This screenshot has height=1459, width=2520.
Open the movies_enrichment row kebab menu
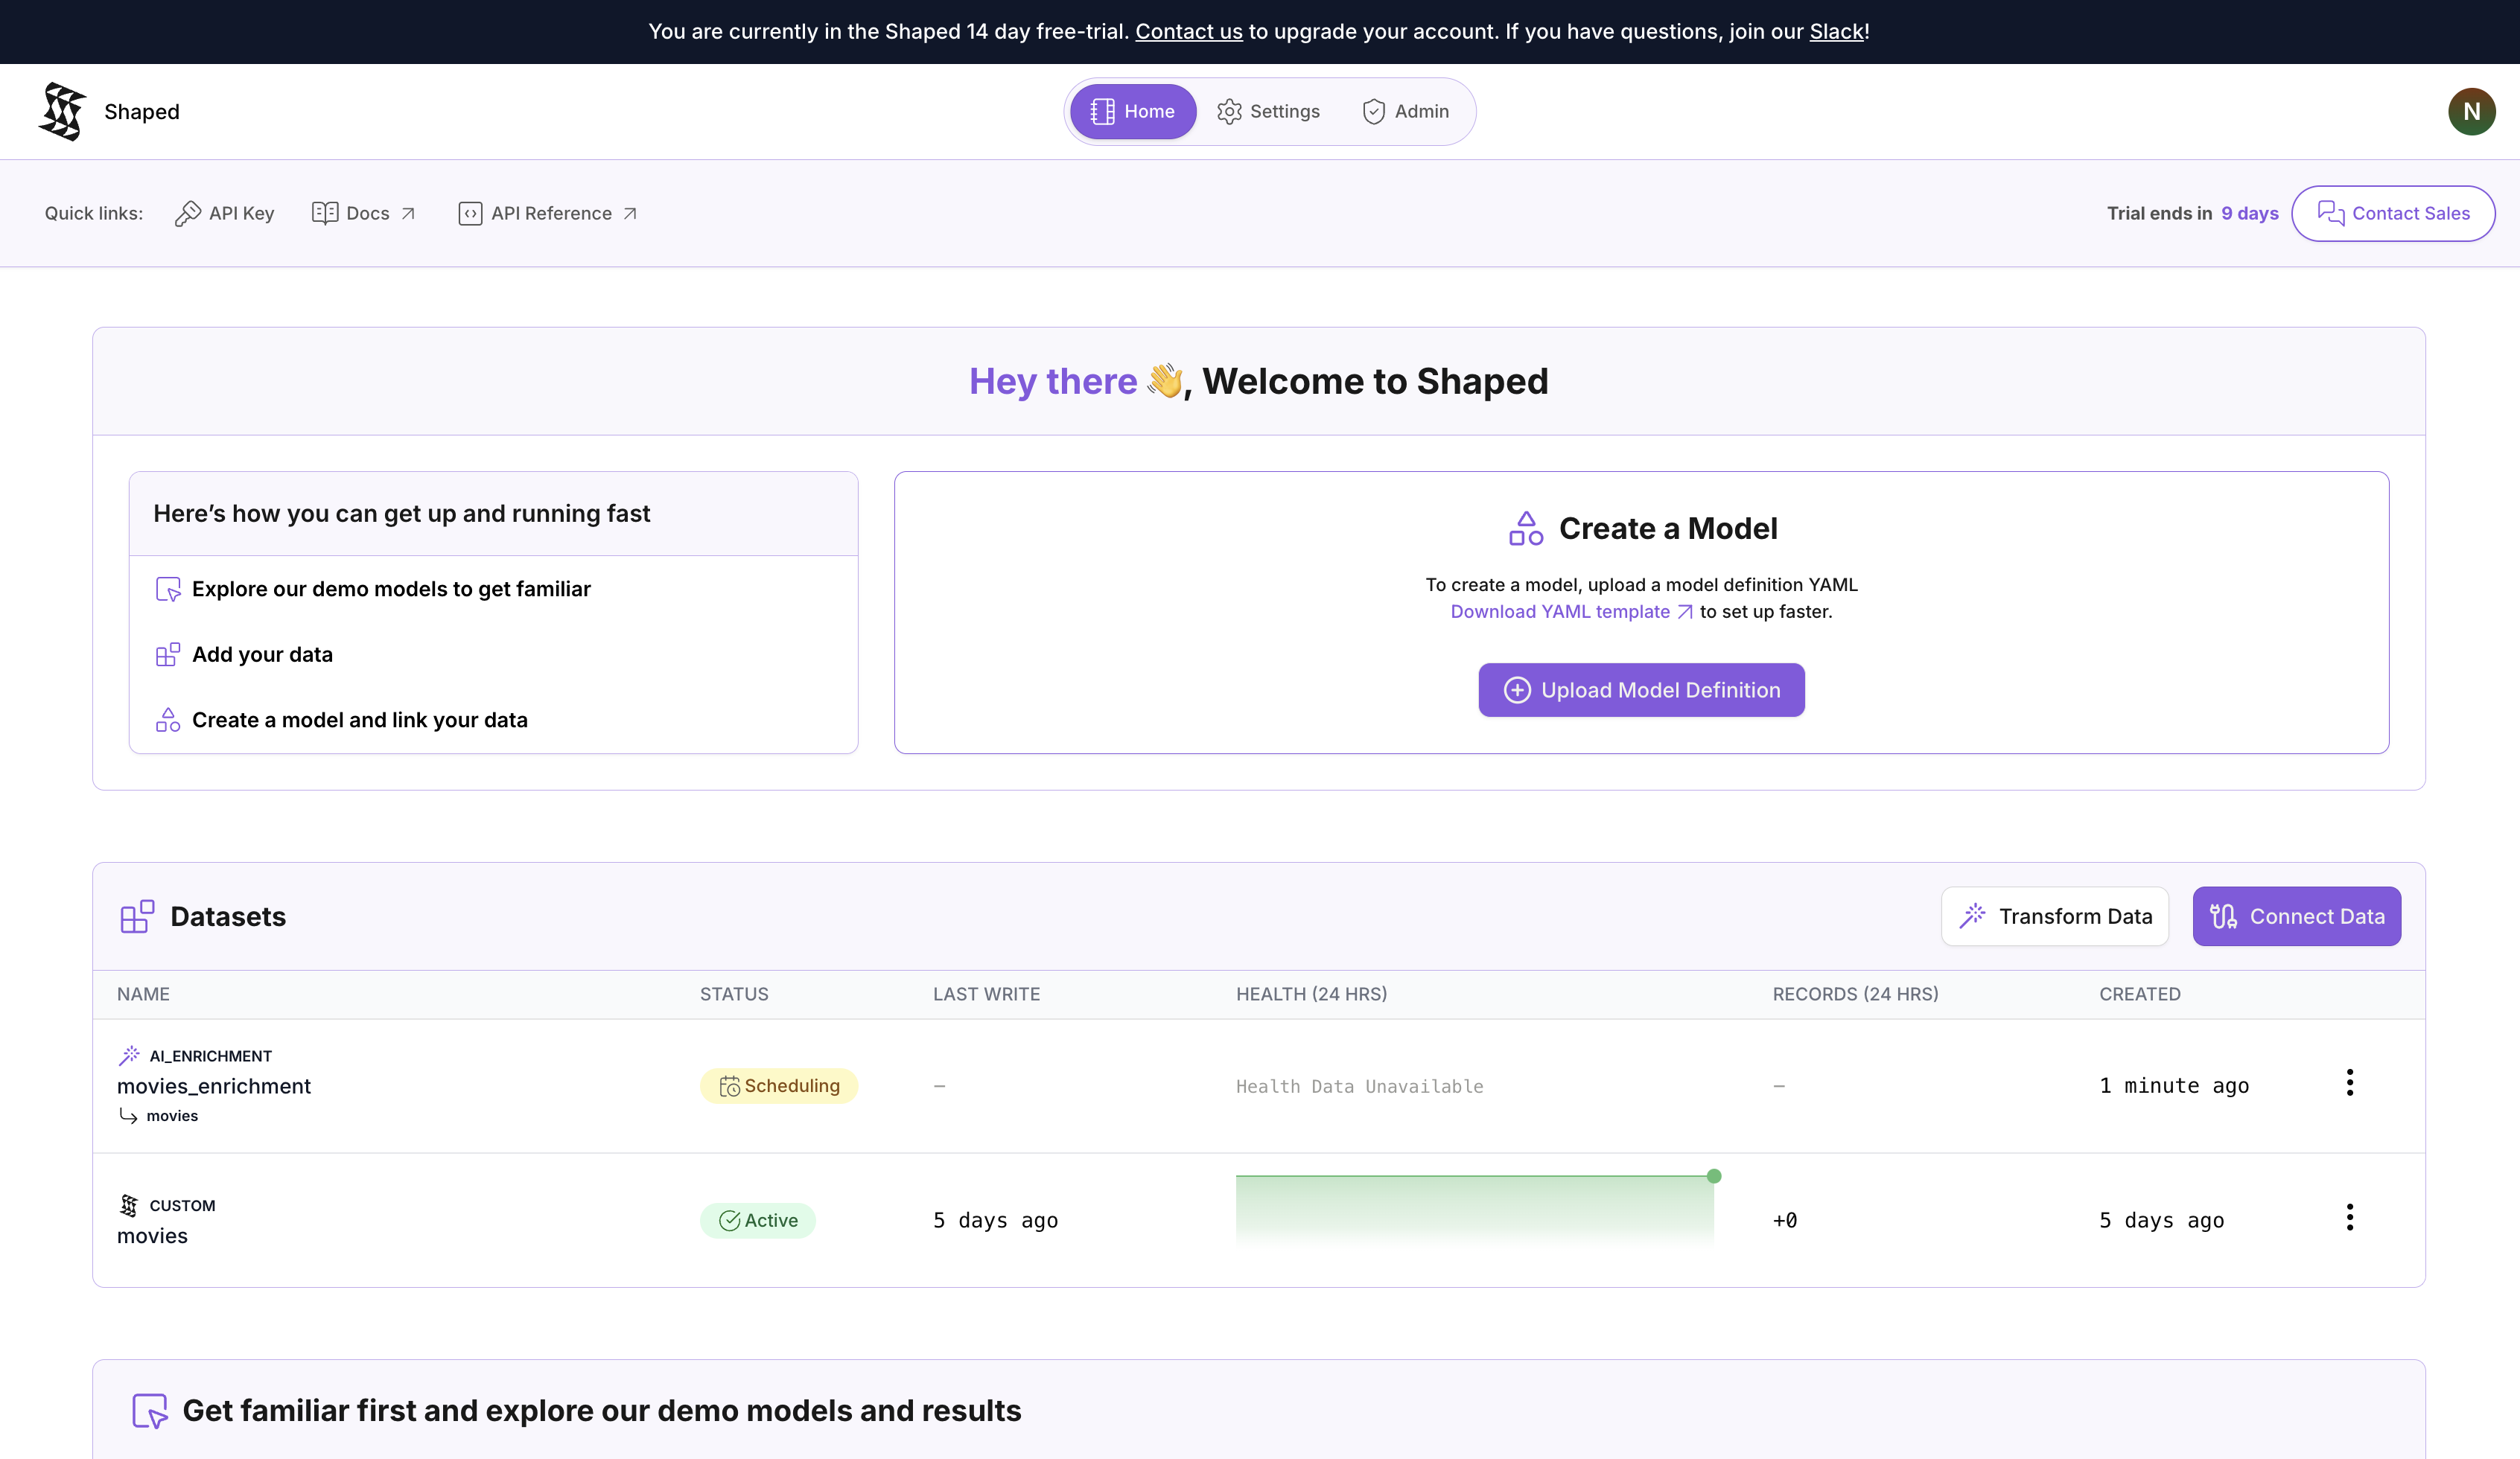click(2349, 1082)
